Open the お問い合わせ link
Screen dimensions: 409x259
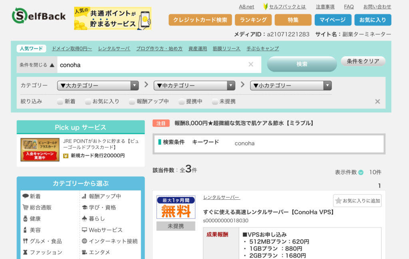click(x=377, y=7)
